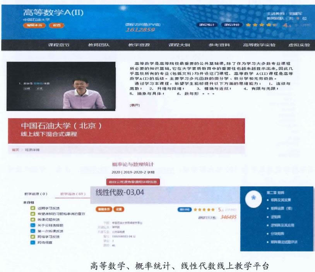Click the green icon beside 近期学习反馈
This screenshot has height=272, width=315.
(x=33, y=208)
